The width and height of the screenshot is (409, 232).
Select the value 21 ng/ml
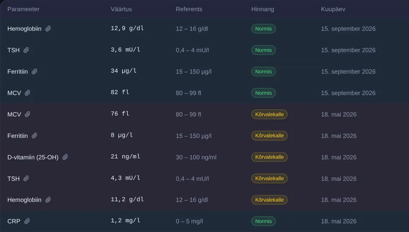pos(125,156)
